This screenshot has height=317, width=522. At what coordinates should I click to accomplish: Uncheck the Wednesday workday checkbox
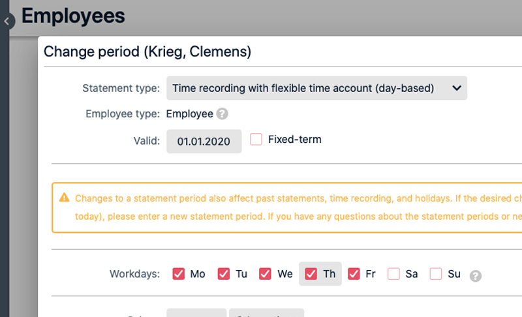(266, 274)
